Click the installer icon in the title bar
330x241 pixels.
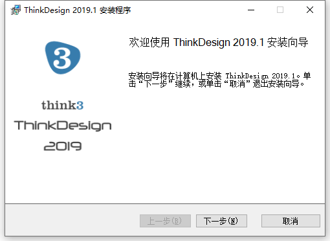point(16,10)
